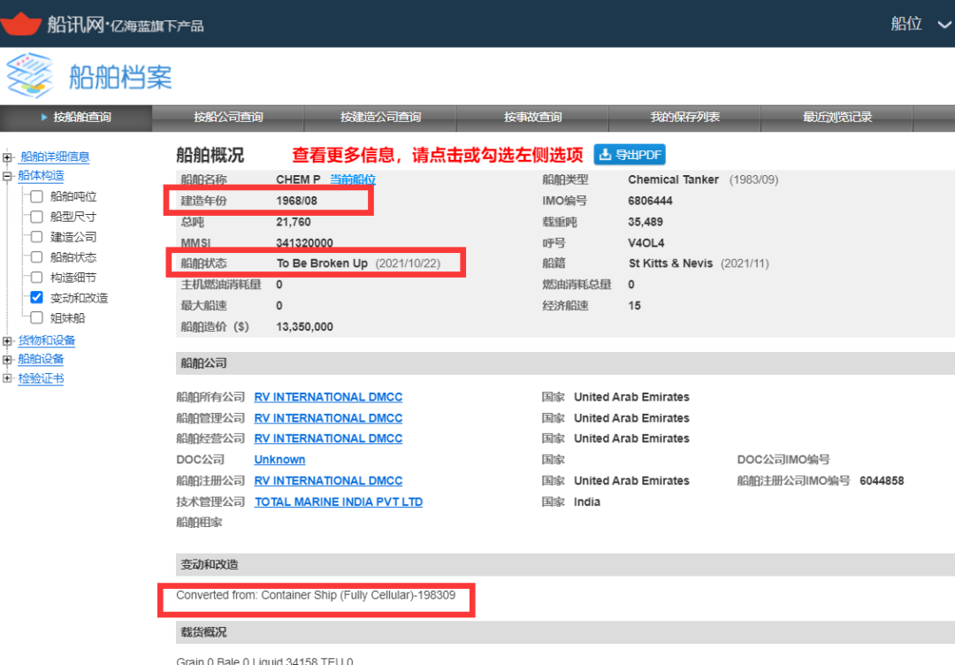Check the 建造公司 checkbox
The width and height of the screenshot is (955, 665).
[x=36, y=237]
